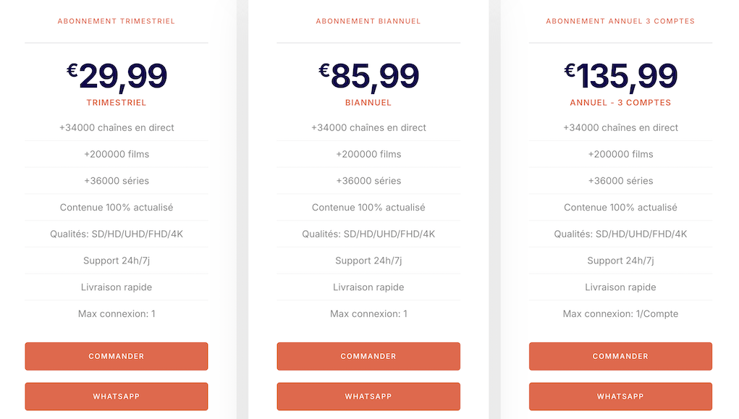Select the €85,99 price figure
This screenshot has width=739, height=419.
(x=369, y=76)
